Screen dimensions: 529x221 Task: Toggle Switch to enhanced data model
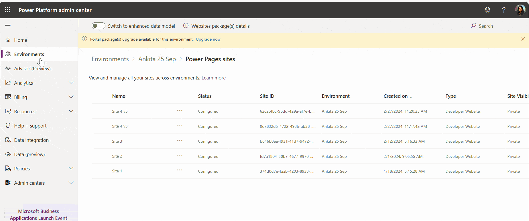(x=98, y=26)
